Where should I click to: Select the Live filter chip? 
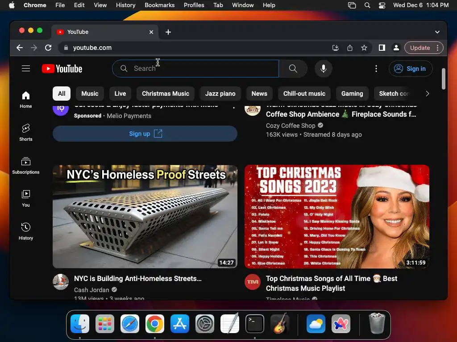point(120,94)
